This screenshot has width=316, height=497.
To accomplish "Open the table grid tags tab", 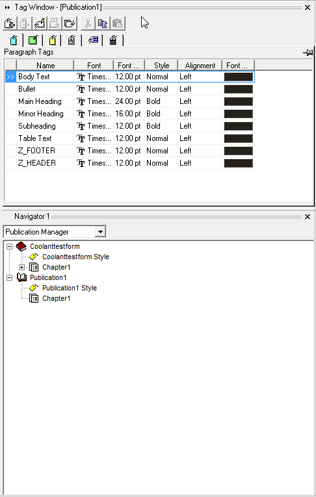I will [113, 40].
